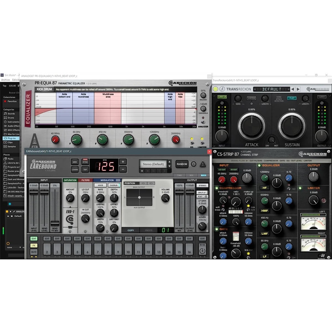This screenshot has height=332, width=332.
Task: Toggle FLAT mode in TransReckon
Action: point(292,98)
